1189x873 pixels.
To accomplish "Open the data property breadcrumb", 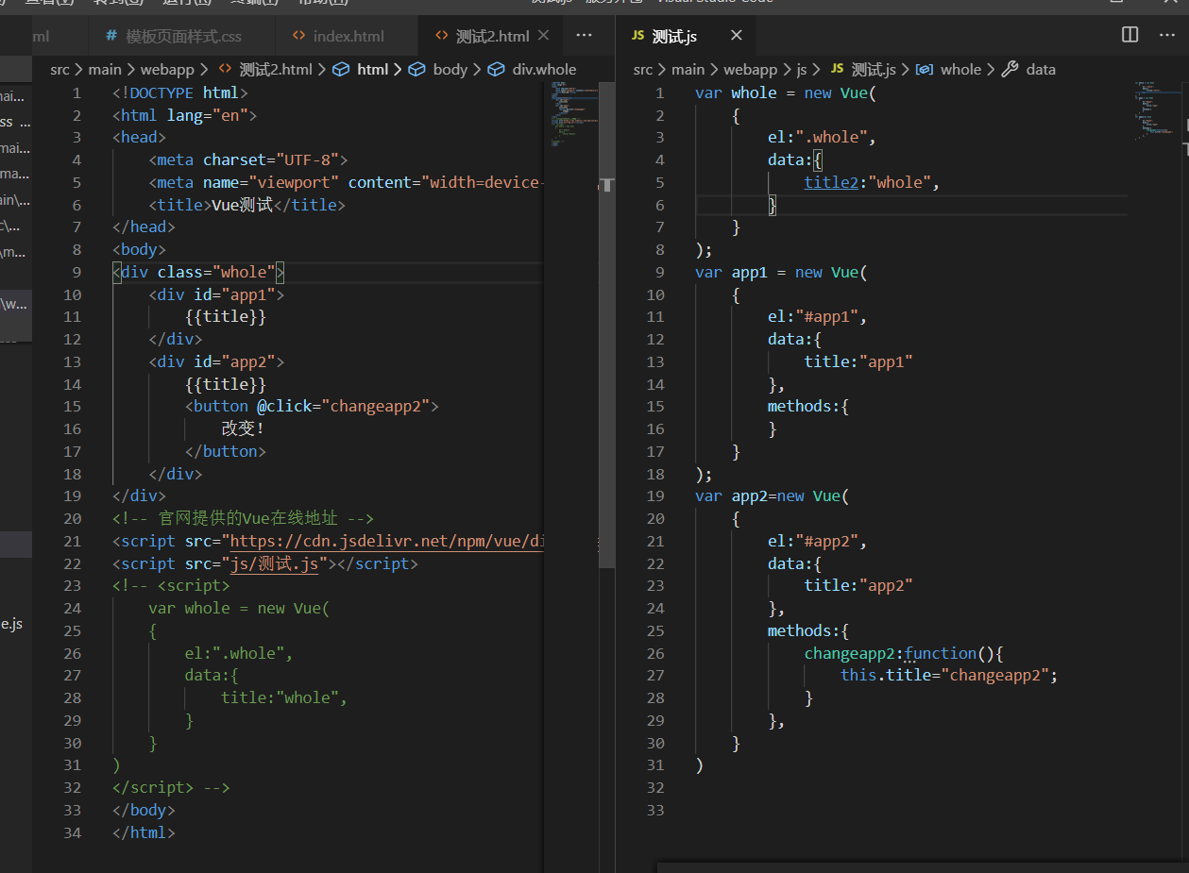I will 1028,69.
